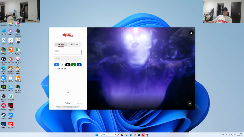Screen dimensions: 244x137
Task: Select the username login tab in Riot client
Action: (61, 44)
